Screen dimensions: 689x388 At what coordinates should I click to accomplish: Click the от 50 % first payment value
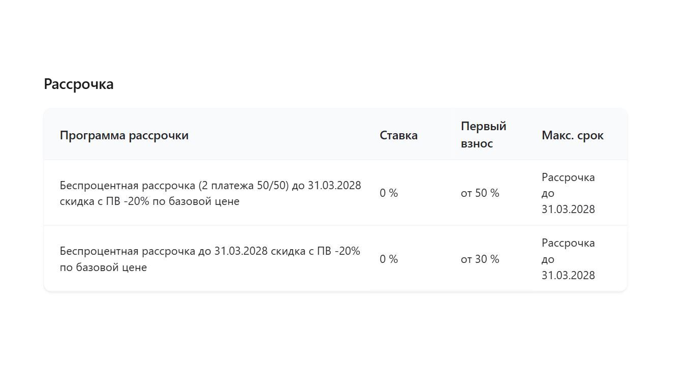tap(480, 193)
